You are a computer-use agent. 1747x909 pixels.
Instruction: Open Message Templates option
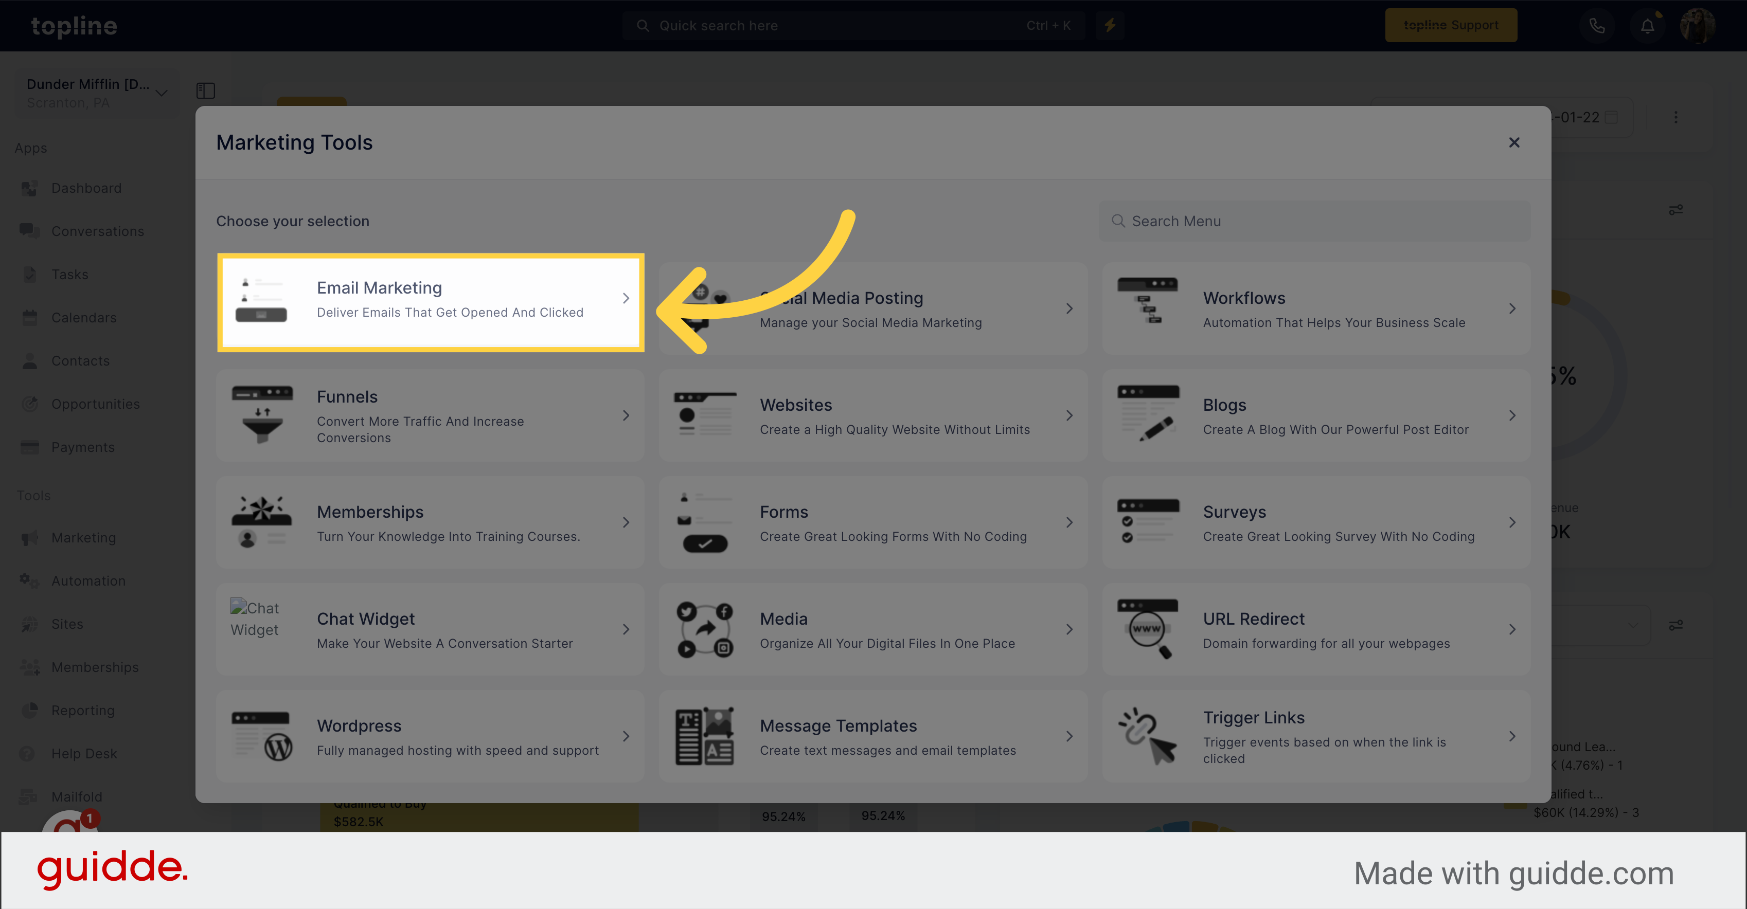(873, 737)
